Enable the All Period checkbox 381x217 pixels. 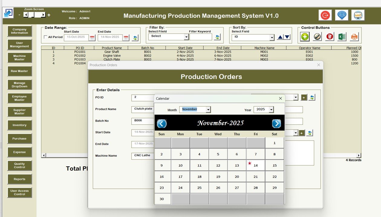[46, 37]
